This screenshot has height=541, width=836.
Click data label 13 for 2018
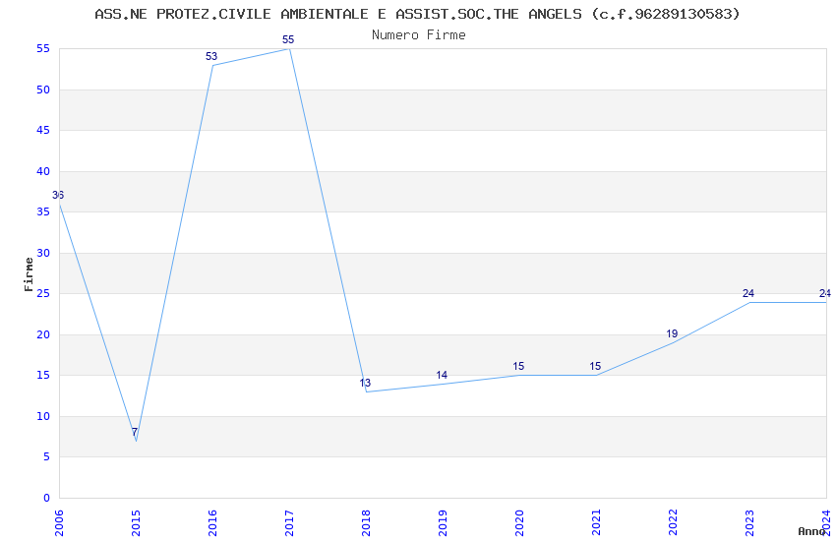pos(365,383)
